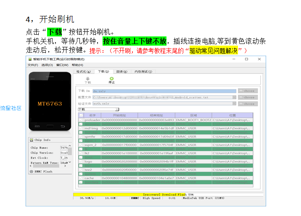Open the 文件(F) menu

tap(33, 65)
